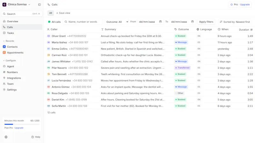Go to Overview page
Screen dimensions: 255x143
click(x=22, y=21)
